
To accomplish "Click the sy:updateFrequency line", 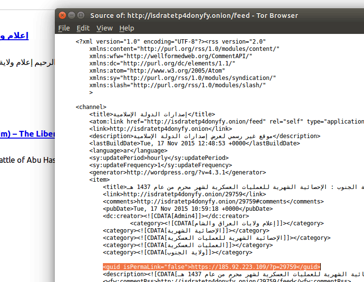I will 161,165.
